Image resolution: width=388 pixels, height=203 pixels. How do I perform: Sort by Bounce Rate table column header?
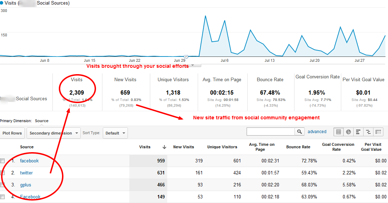point(298,147)
